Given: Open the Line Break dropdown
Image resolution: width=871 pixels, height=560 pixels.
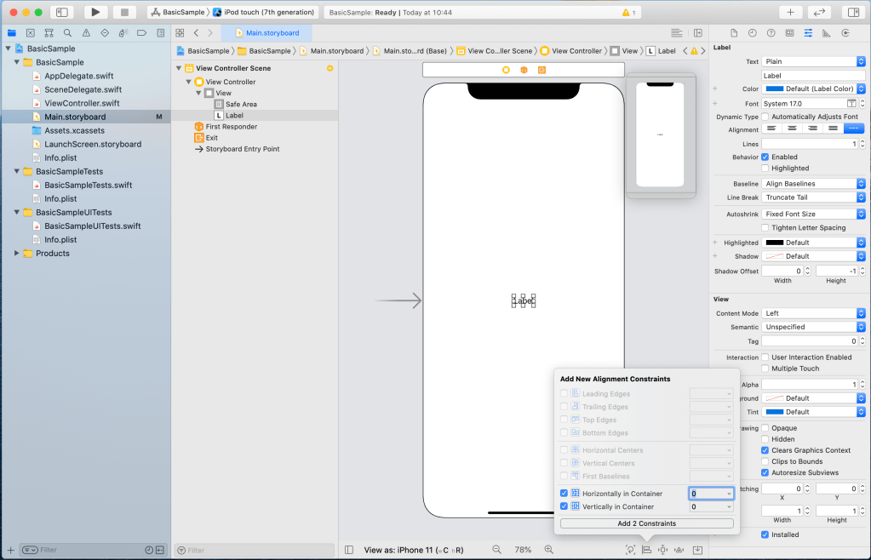Looking at the screenshot, I should click(x=813, y=197).
